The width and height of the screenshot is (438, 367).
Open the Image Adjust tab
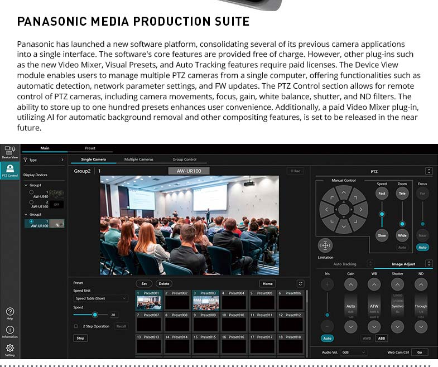point(403,264)
